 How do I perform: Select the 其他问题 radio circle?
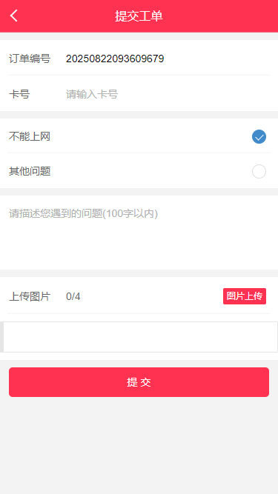pos(259,171)
